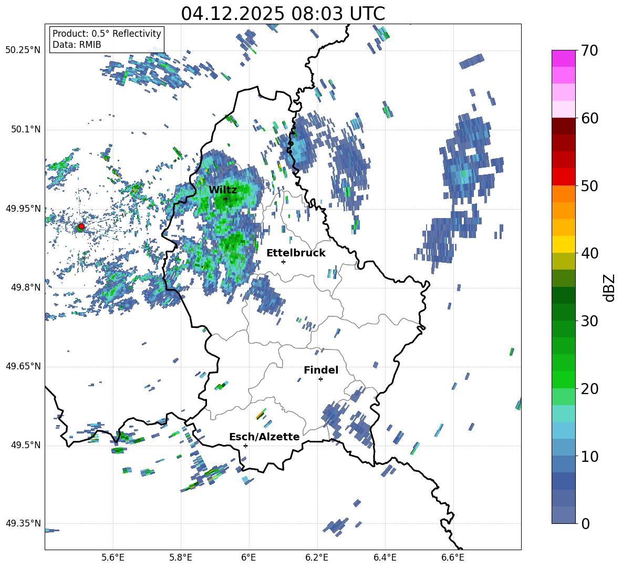Click the 50.25°N latitude label
The width and height of the screenshot is (622, 568).
[23, 50]
